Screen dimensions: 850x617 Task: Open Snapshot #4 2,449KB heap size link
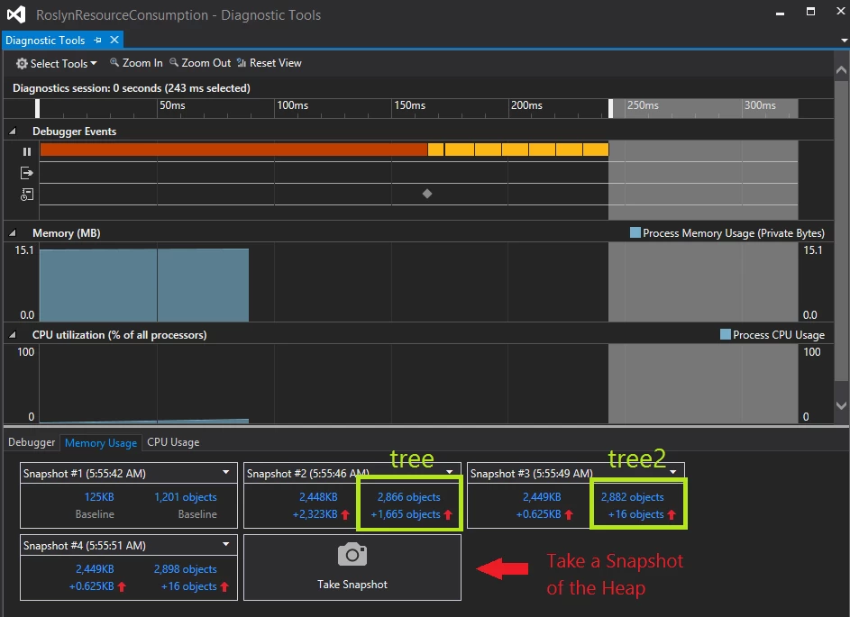[x=95, y=568]
